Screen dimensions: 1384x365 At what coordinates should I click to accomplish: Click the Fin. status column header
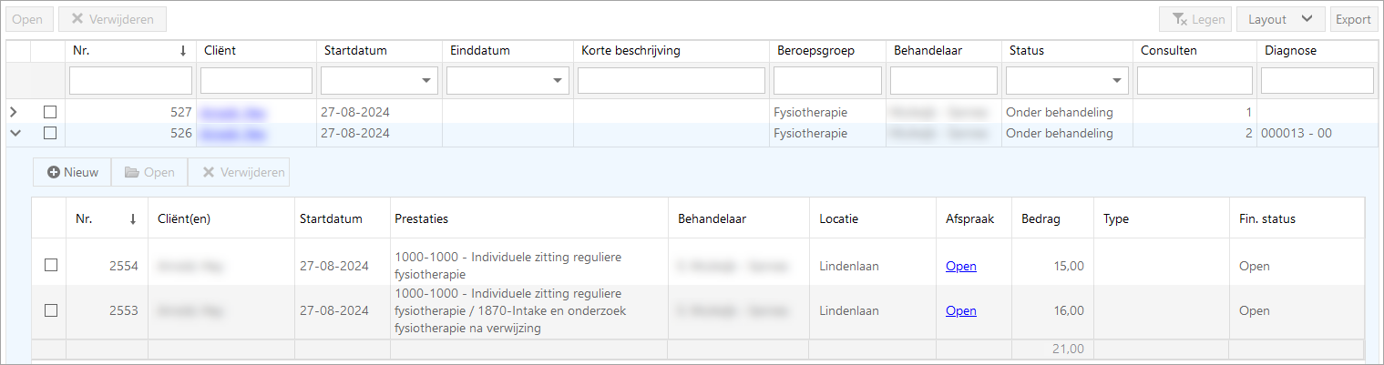(1297, 218)
